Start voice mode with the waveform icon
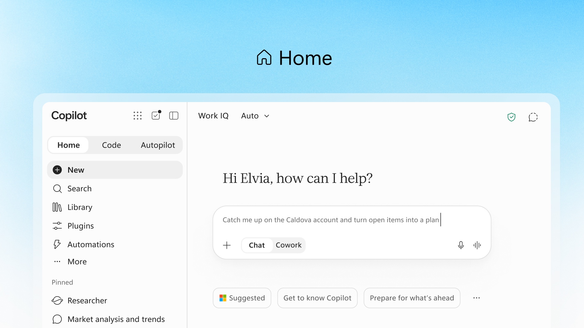The width and height of the screenshot is (584, 328). (x=477, y=245)
